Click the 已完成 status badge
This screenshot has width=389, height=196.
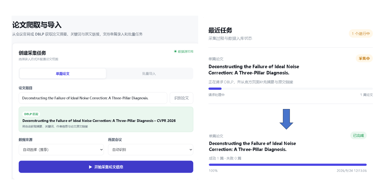(x=358, y=136)
